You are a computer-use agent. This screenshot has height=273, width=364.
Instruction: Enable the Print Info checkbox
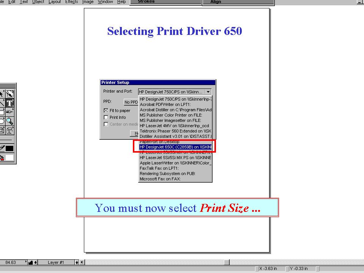click(x=106, y=117)
